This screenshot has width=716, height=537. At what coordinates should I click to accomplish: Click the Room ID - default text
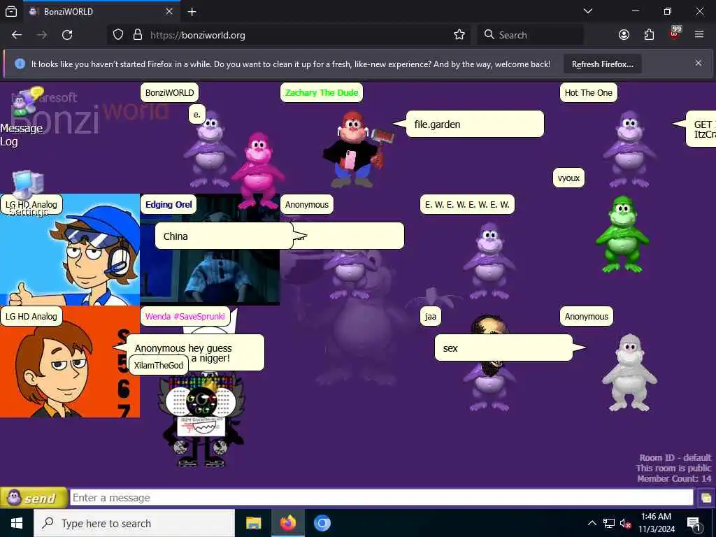click(675, 457)
